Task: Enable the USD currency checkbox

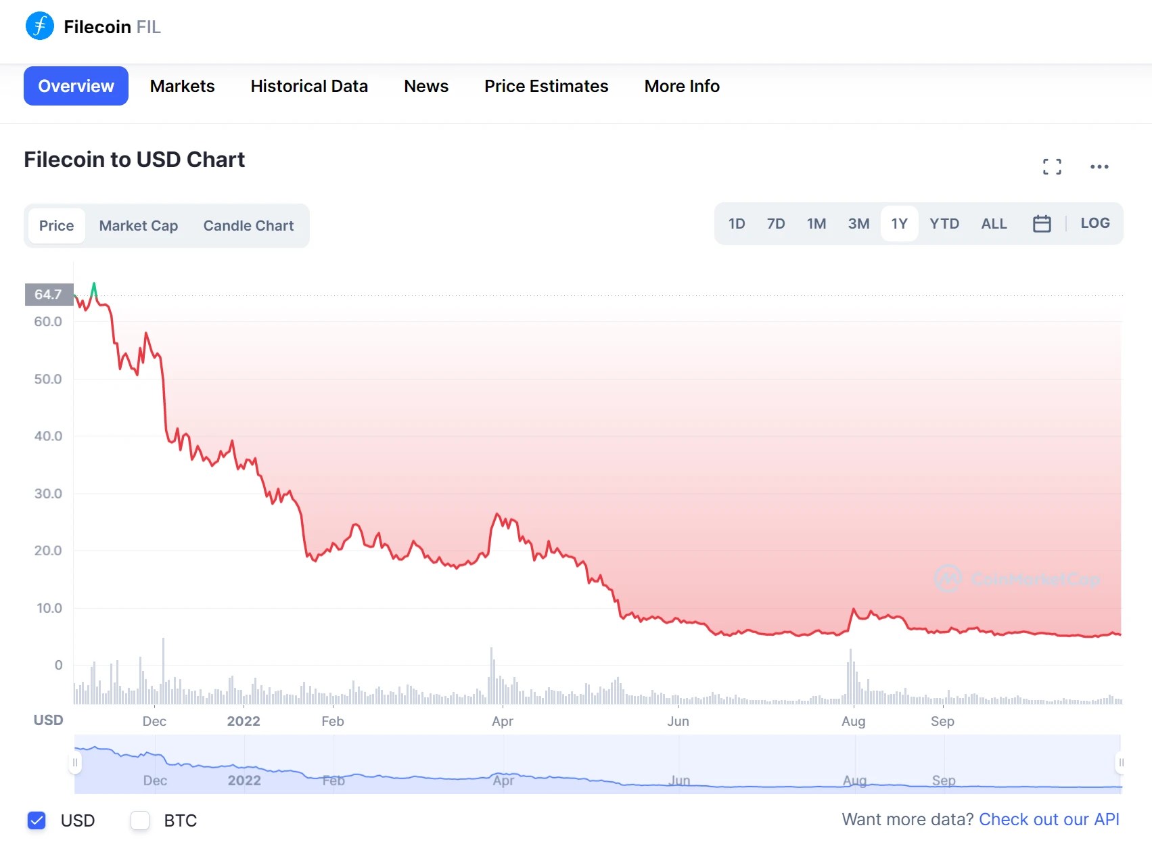Action: (x=37, y=820)
